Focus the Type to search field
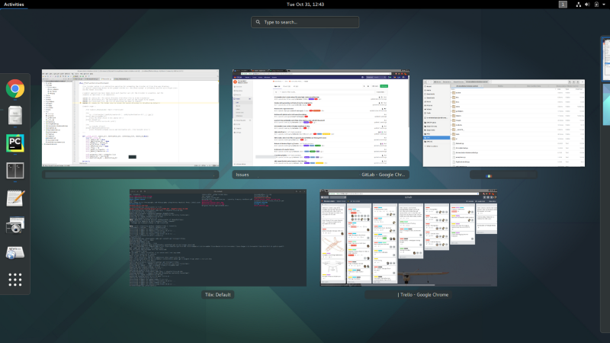This screenshot has height=343, width=610. pos(305,22)
